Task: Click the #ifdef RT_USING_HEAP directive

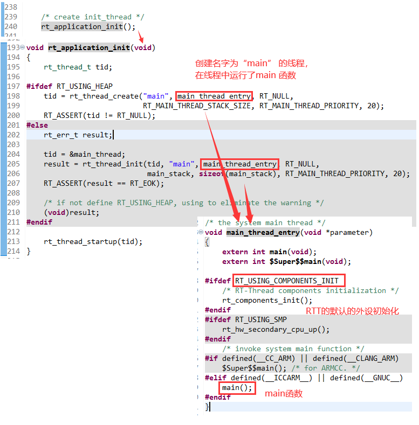Action: coord(70,86)
